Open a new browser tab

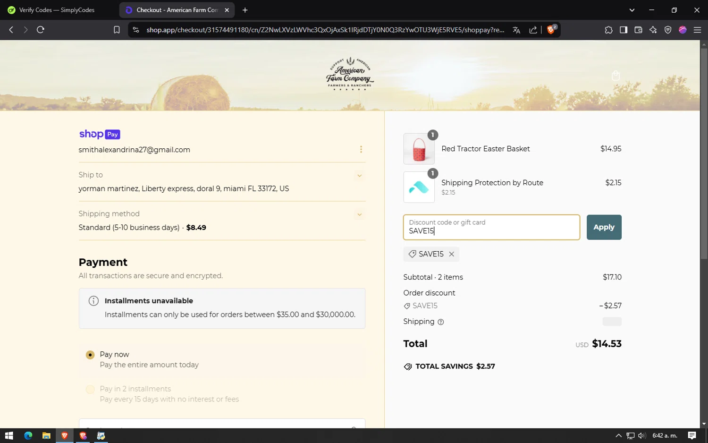(x=245, y=10)
